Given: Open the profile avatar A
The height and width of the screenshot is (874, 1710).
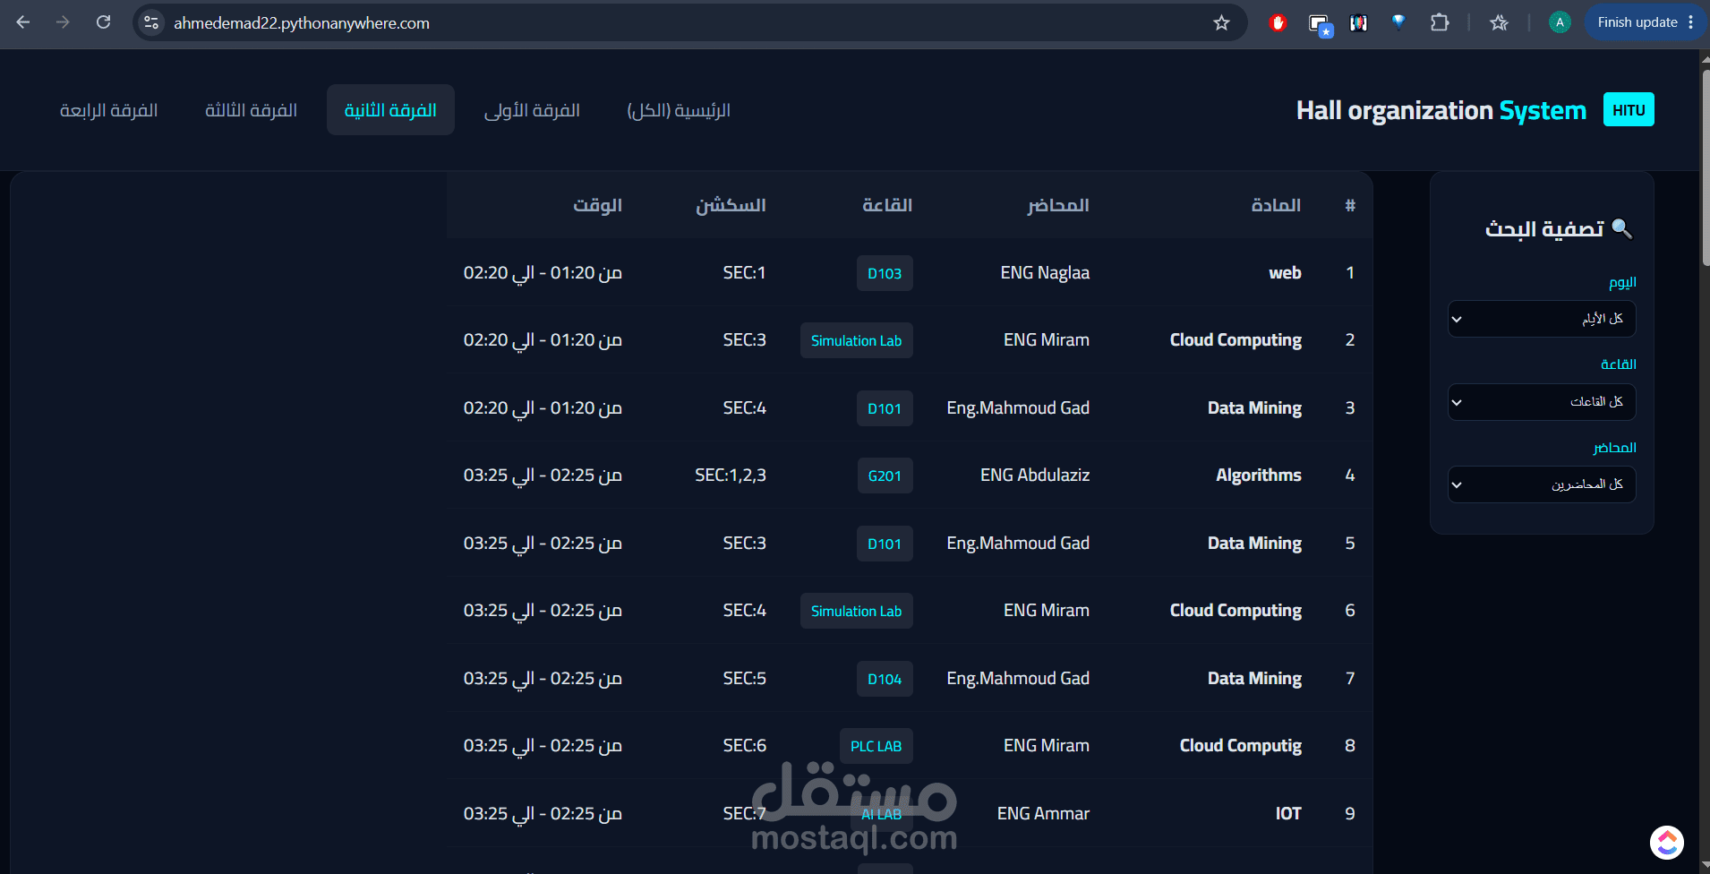Looking at the screenshot, I should click(x=1560, y=22).
